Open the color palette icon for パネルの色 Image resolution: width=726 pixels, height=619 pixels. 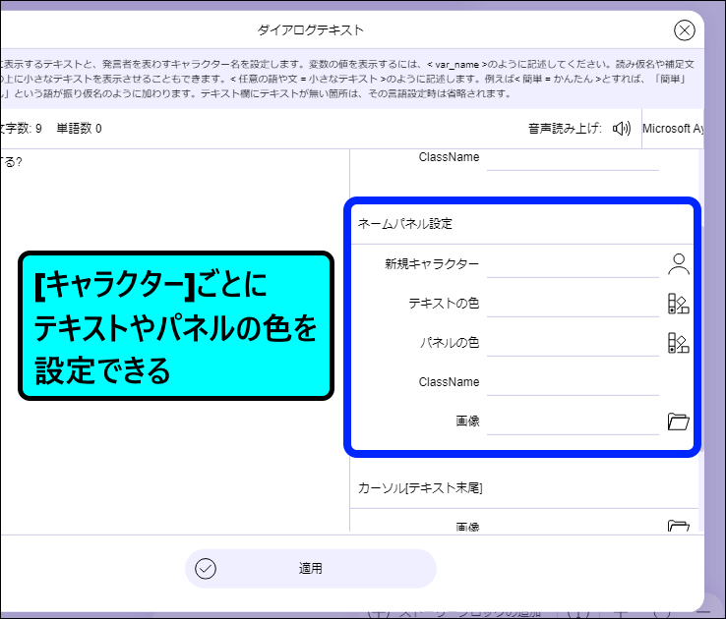point(678,343)
